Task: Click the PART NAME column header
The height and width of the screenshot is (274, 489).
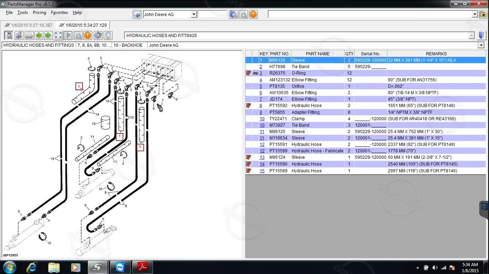Action: [x=317, y=54]
